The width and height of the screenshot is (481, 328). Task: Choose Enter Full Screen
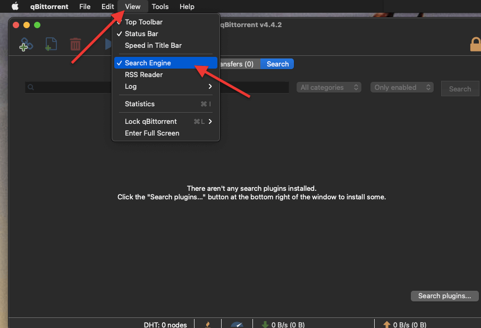pos(166,133)
